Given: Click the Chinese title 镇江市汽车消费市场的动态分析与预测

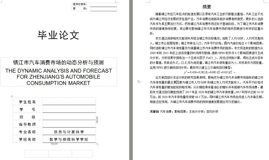Looking at the screenshot, I should click(58, 62).
